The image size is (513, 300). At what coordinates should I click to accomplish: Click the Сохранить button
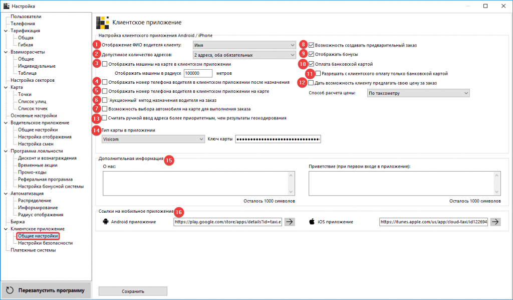point(133,291)
